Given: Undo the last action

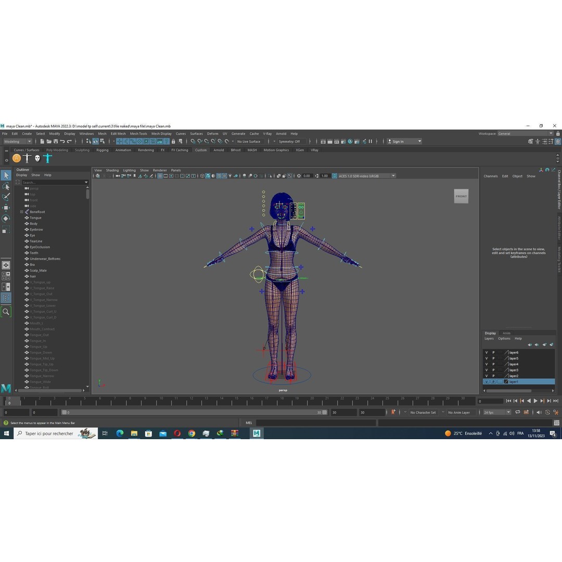Looking at the screenshot, I should point(62,141).
